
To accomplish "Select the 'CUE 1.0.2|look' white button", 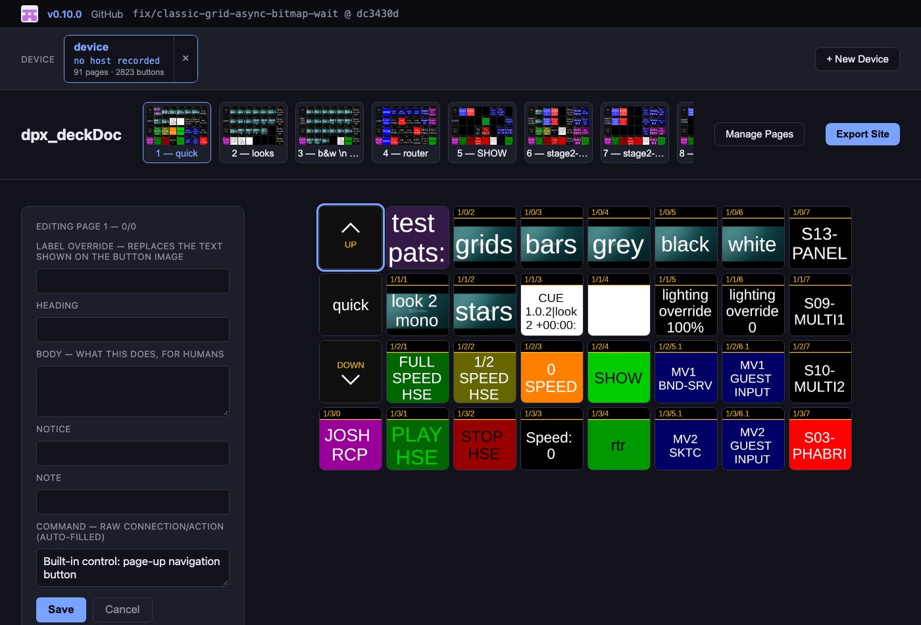I will [551, 305].
